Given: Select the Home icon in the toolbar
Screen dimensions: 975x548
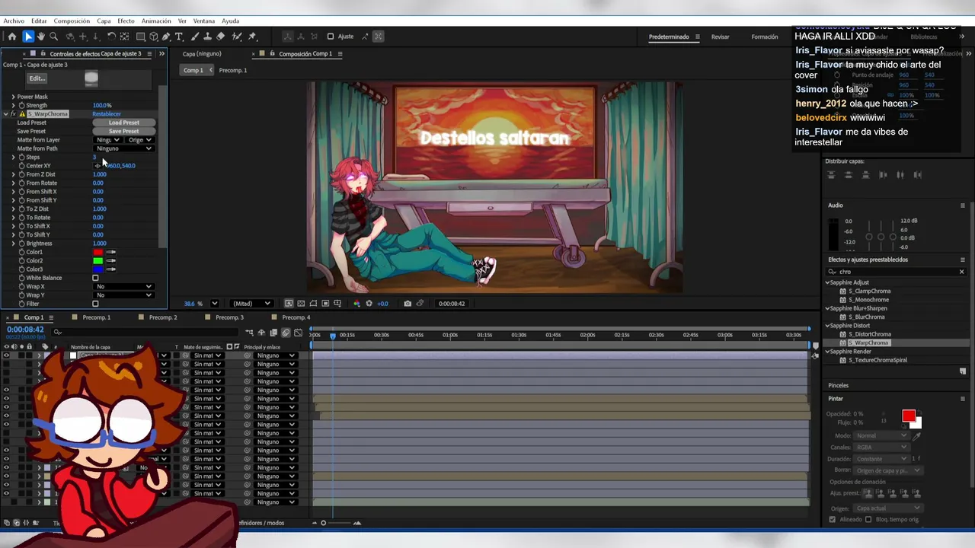Looking at the screenshot, I should pyautogui.click(x=12, y=37).
